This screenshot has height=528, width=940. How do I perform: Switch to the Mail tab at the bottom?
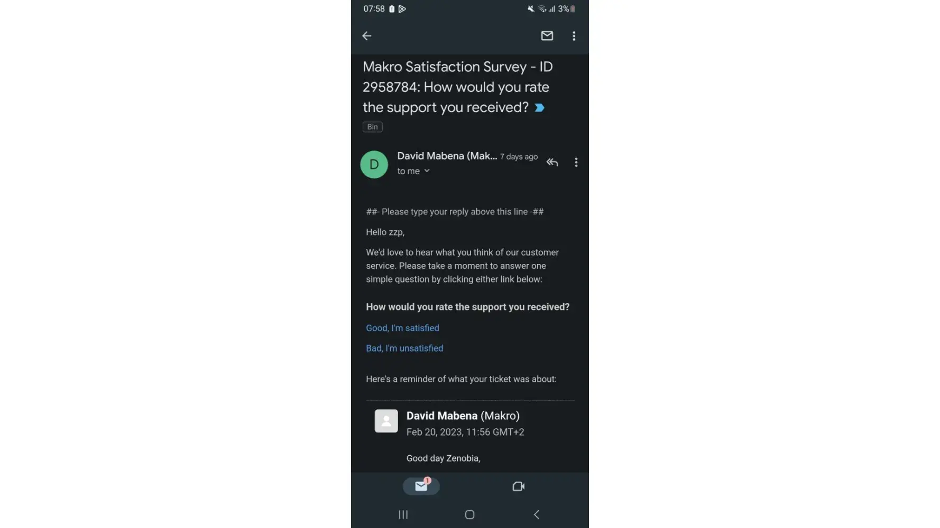[421, 486]
